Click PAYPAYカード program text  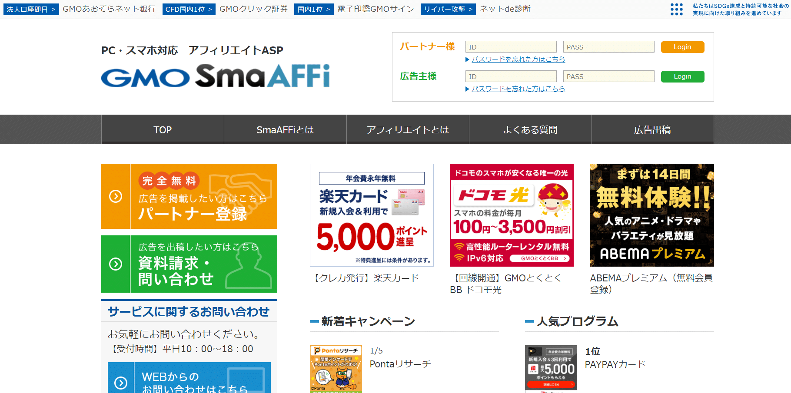[615, 364]
